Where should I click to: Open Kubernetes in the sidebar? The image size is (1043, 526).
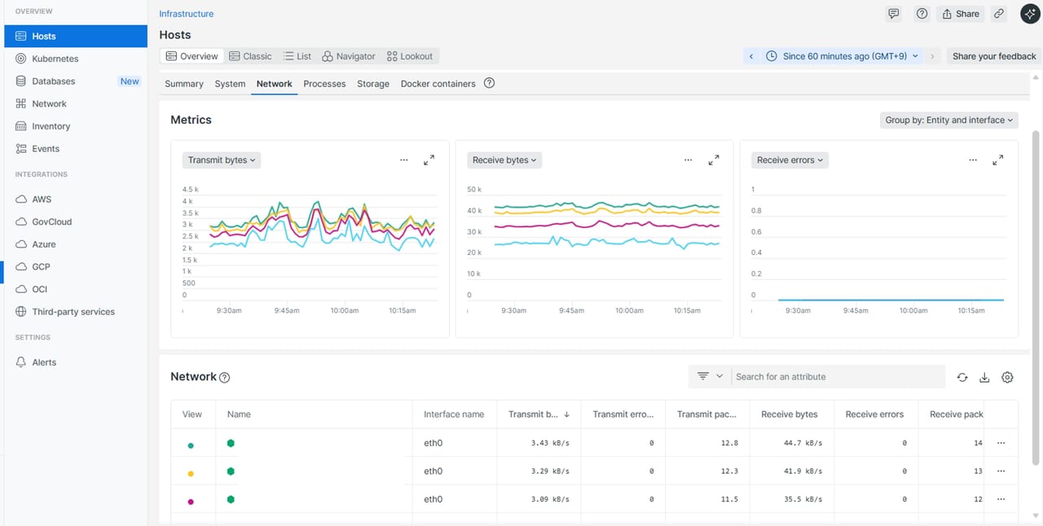click(x=55, y=59)
